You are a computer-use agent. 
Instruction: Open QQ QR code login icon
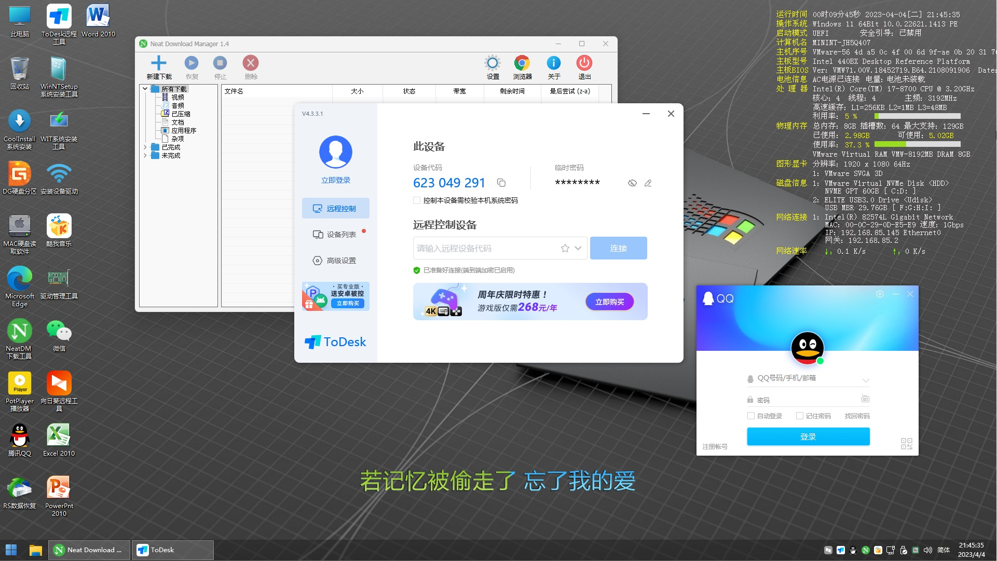point(906,444)
